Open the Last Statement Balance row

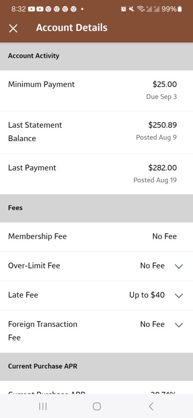(x=96, y=132)
